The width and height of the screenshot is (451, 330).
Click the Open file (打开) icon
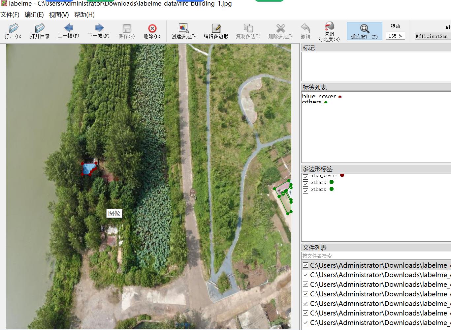(x=13, y=31)
